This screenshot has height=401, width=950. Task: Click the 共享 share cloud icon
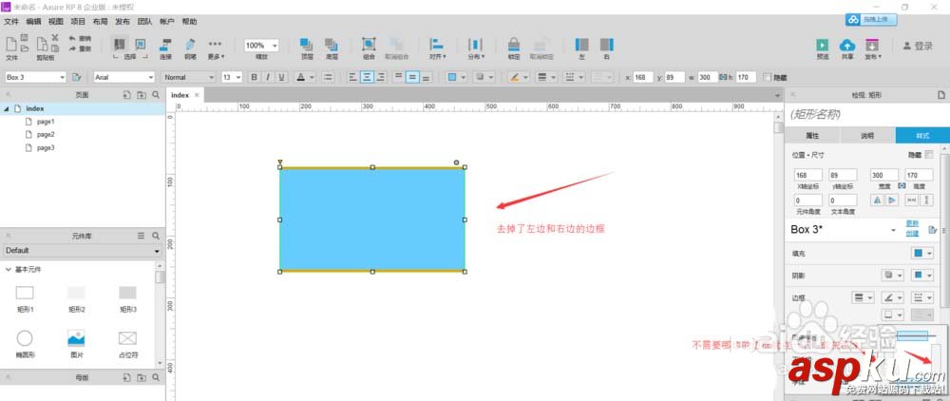tap(847, 45)
